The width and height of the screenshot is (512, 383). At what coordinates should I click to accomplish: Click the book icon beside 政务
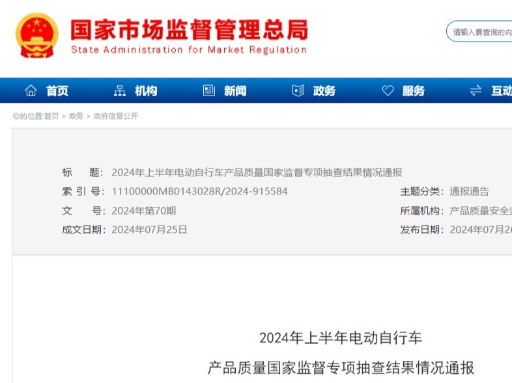298,91
